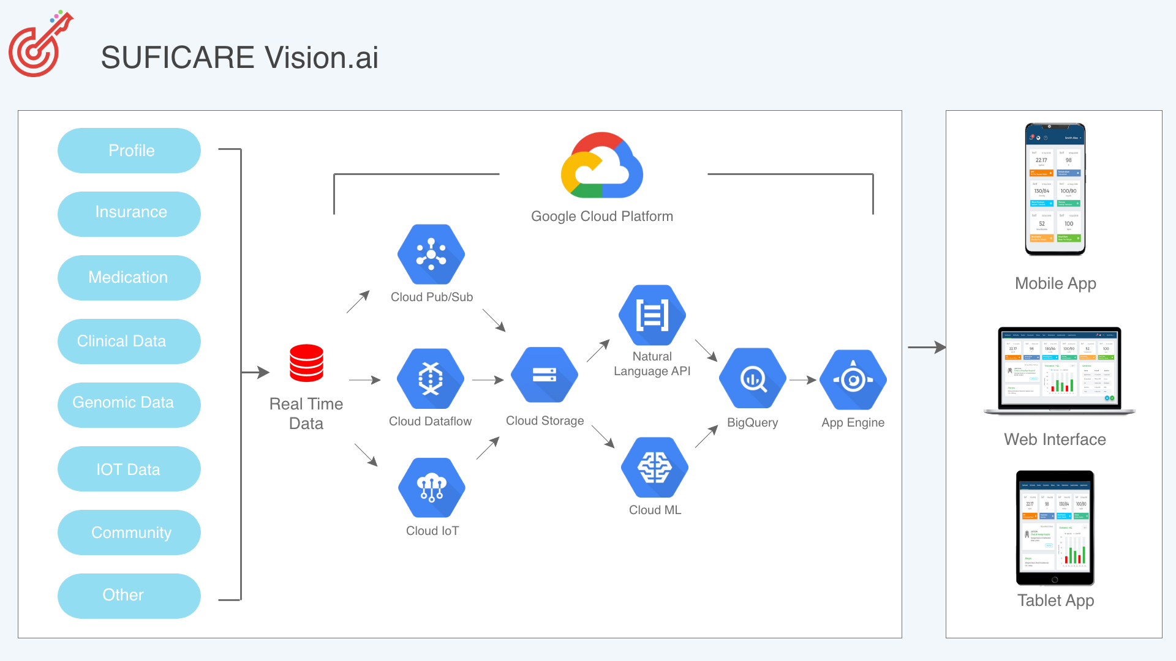Click the Cloud Pub/Sub hexagon icon

pyautogui.click(x=431, y=254)
